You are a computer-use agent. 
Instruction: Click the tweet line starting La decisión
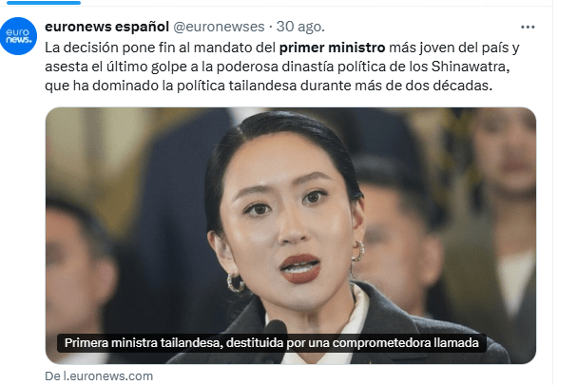click(x=282, y=48)
